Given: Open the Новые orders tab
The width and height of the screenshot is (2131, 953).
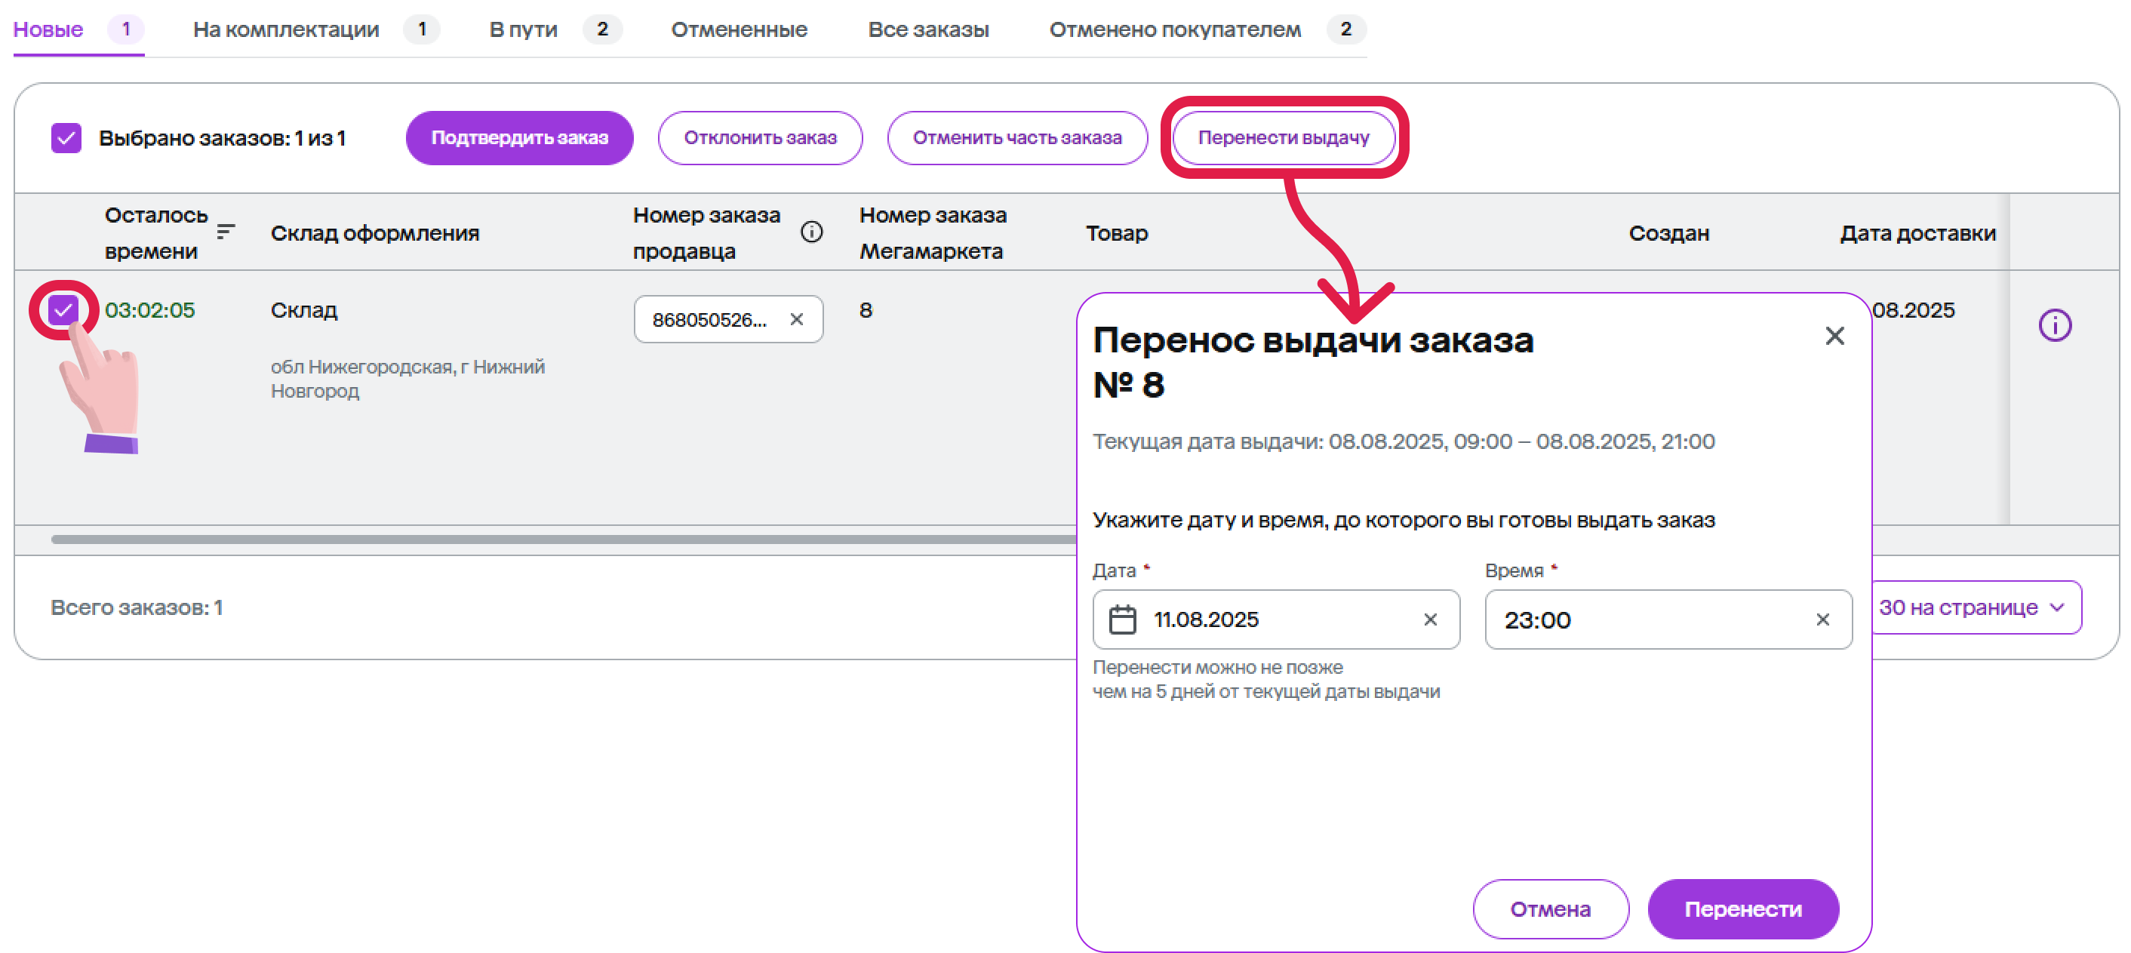Looking at the screenshot, I should pyautogui.click(x=78, y=29).
